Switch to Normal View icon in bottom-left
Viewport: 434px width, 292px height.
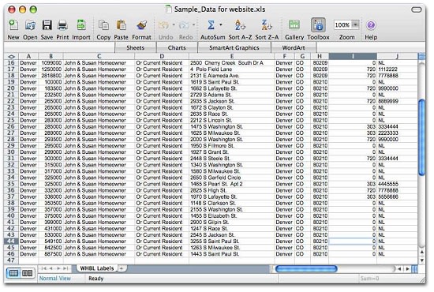(14, 273)
